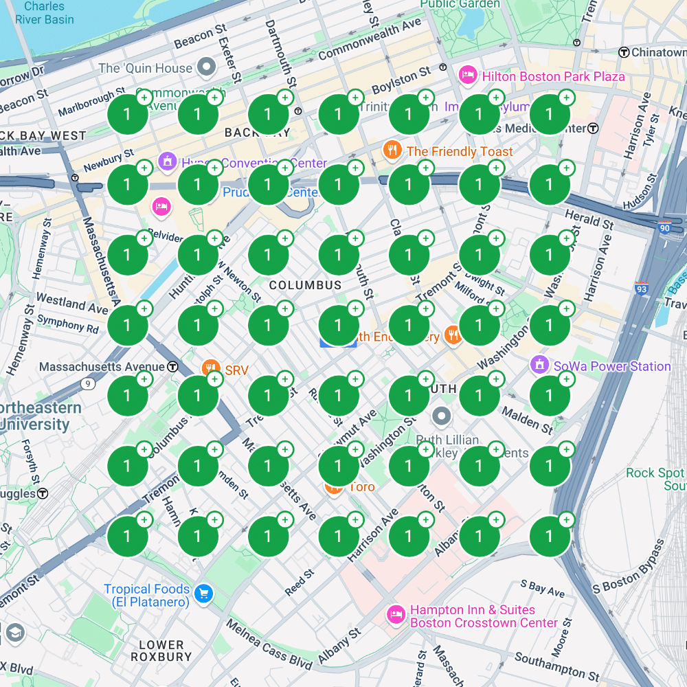The image size is (687, 687).
Task: Select the T icon on Massachusetts Ave near Newbury St
Action: click(75, 178)
